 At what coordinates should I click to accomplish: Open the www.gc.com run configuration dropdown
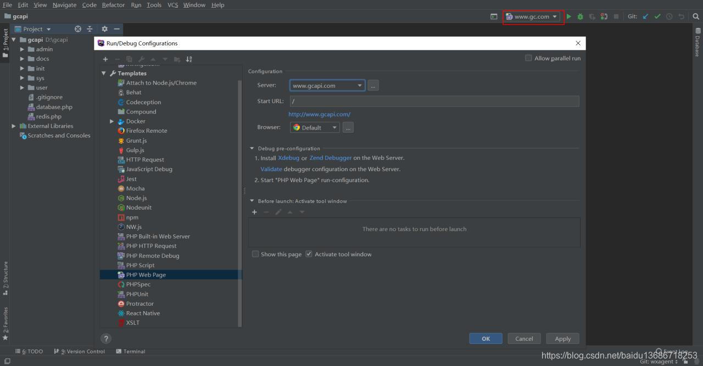click(x=533, y=16)
